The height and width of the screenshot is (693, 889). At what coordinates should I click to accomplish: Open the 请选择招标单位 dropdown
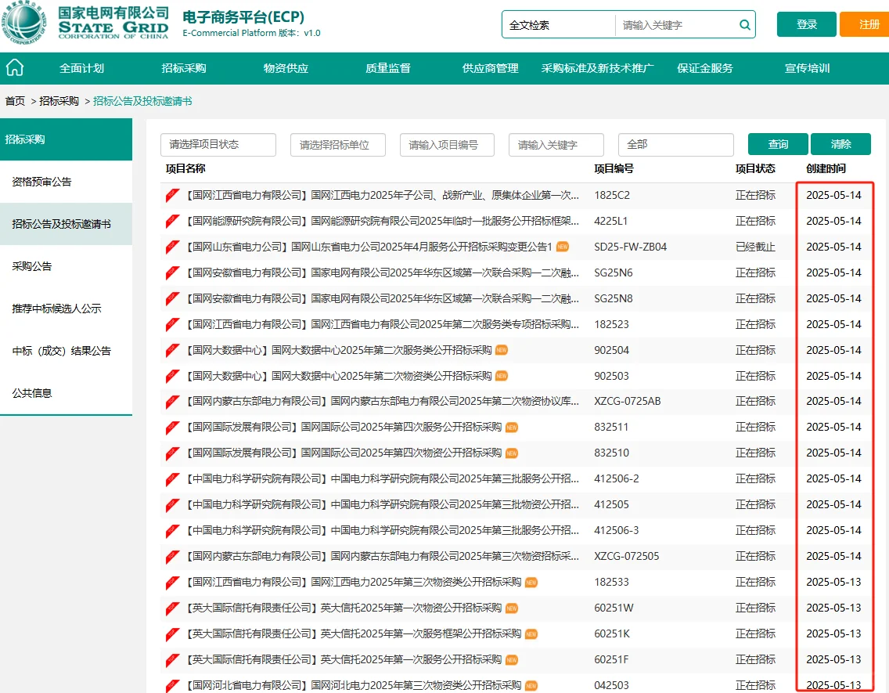[337, 145]
